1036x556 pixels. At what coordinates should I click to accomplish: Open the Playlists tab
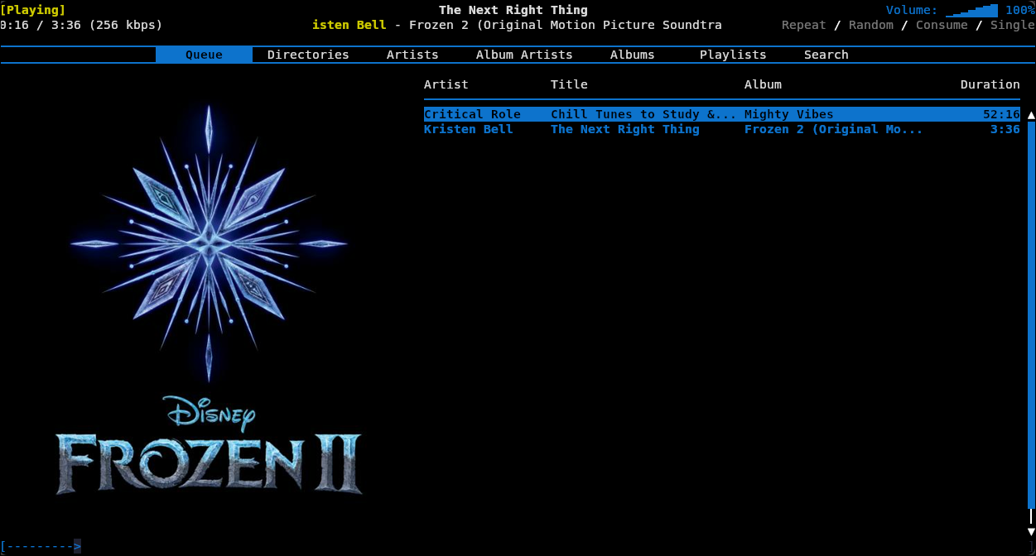coord(733,55)
